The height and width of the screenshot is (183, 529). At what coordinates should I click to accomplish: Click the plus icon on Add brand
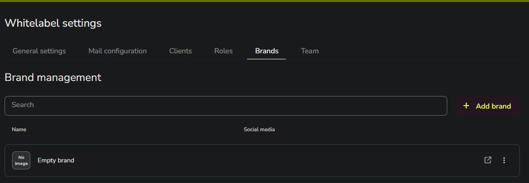pos(466,106)
